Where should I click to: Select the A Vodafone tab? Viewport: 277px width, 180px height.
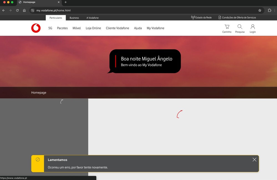coord(92,17)
